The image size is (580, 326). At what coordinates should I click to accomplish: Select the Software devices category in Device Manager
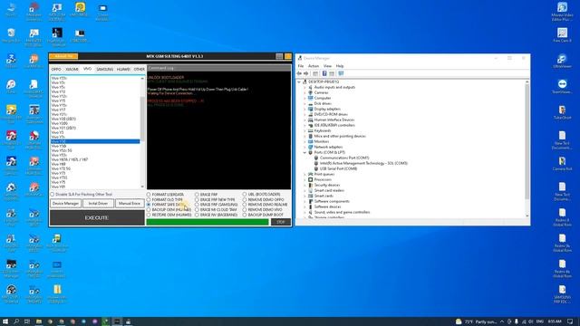point(327,206)
